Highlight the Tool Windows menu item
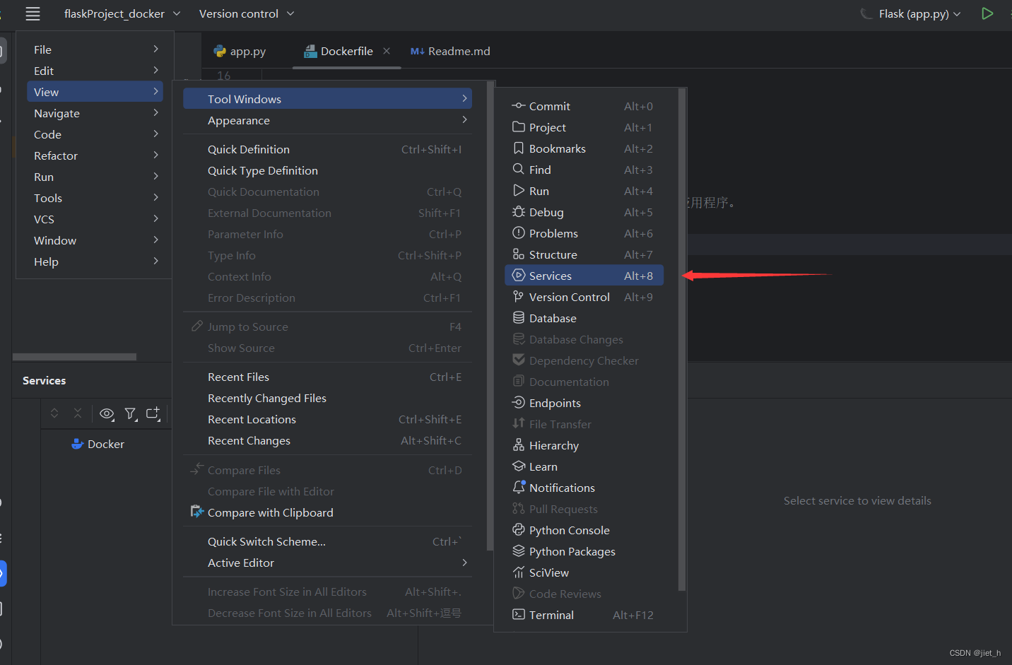This screenshot has height=665, width=1012. click(327, 99)
